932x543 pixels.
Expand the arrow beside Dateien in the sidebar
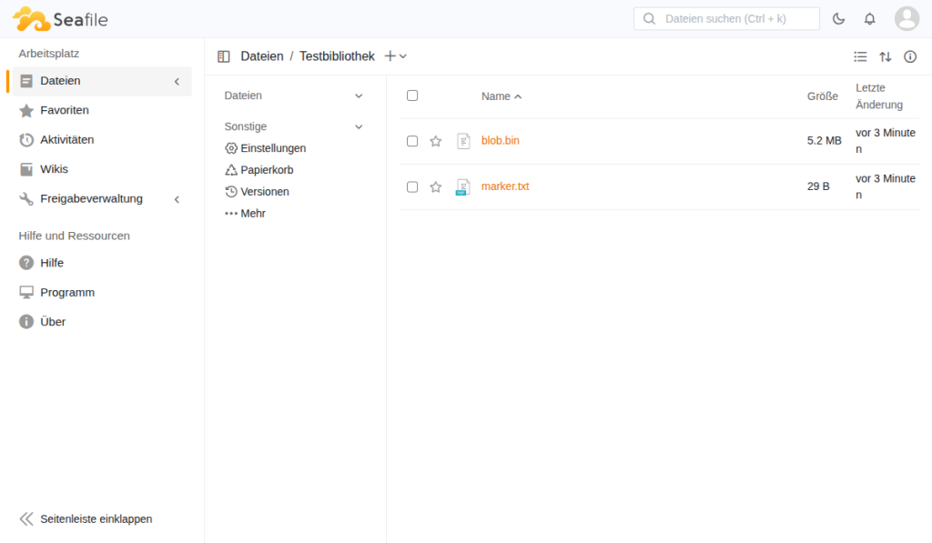(x=177, y=81)
